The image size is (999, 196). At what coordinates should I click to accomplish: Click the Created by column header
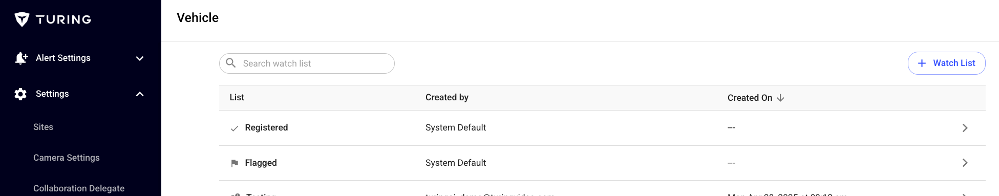tap(447, 97)
